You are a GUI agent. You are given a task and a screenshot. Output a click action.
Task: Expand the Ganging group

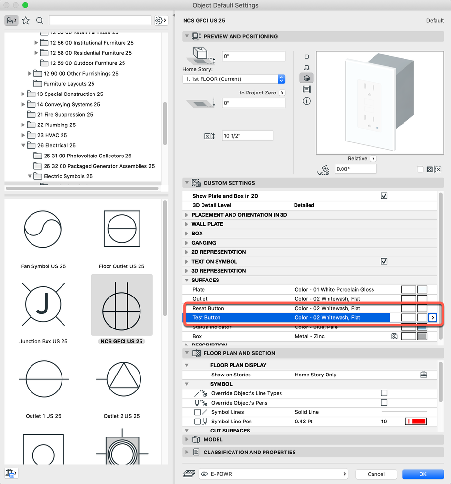click(x=187, y=243)
